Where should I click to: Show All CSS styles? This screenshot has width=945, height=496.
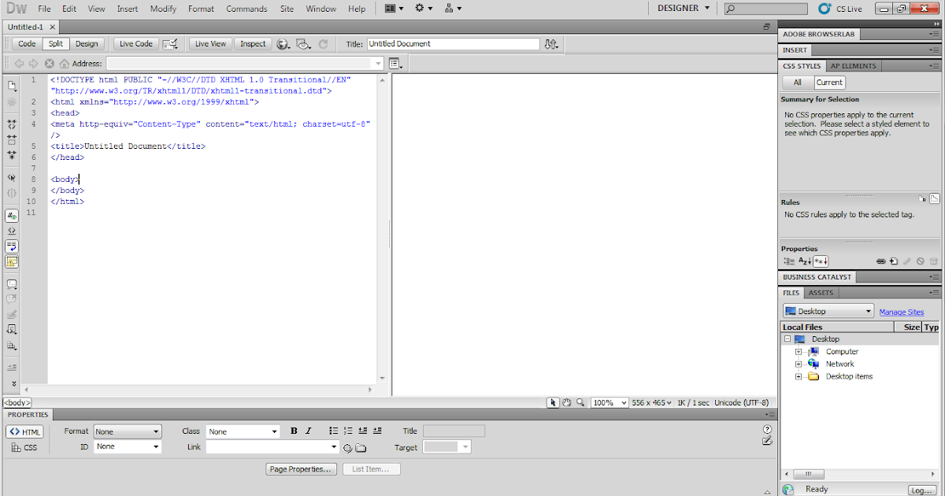tap(798, 82)
